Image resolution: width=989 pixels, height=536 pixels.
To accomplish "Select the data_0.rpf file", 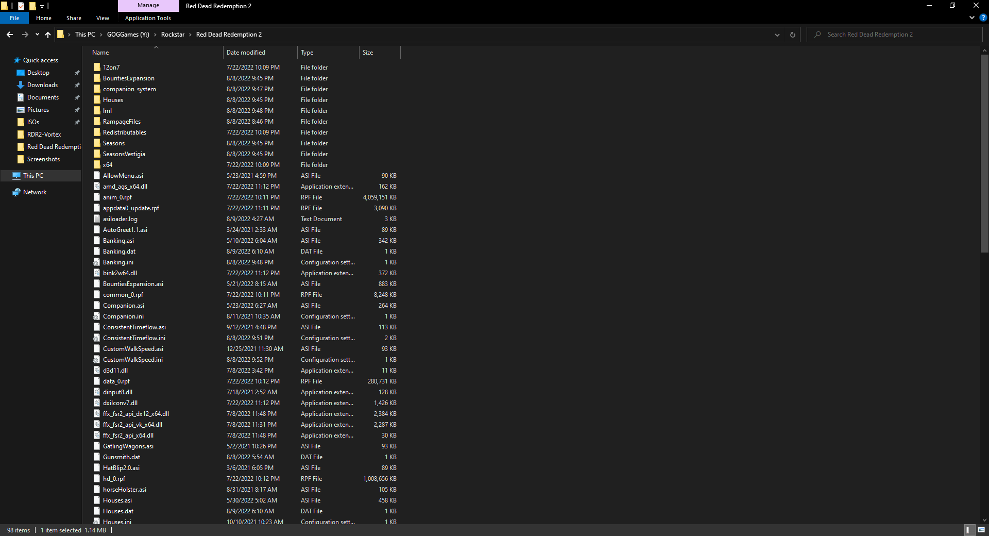I will [115, 381].
